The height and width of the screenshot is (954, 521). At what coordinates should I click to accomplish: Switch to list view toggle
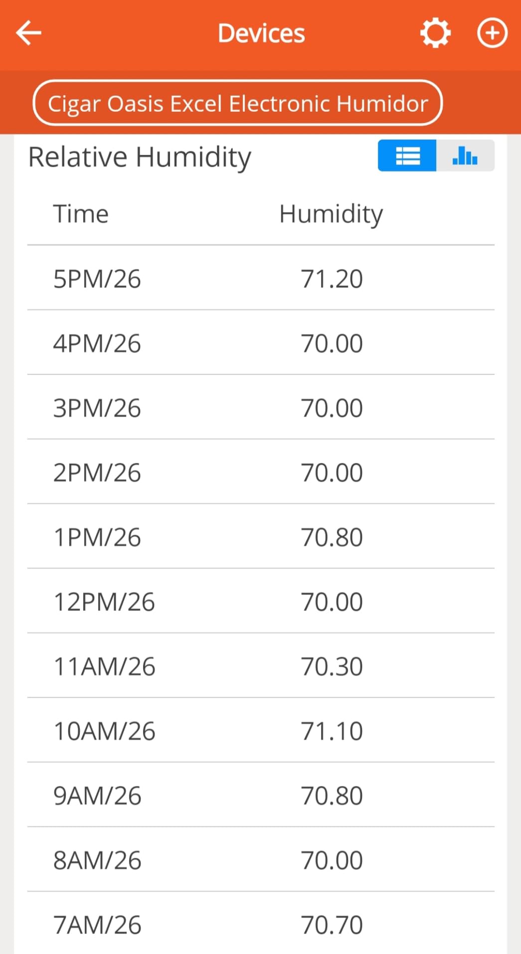(407, 156)
